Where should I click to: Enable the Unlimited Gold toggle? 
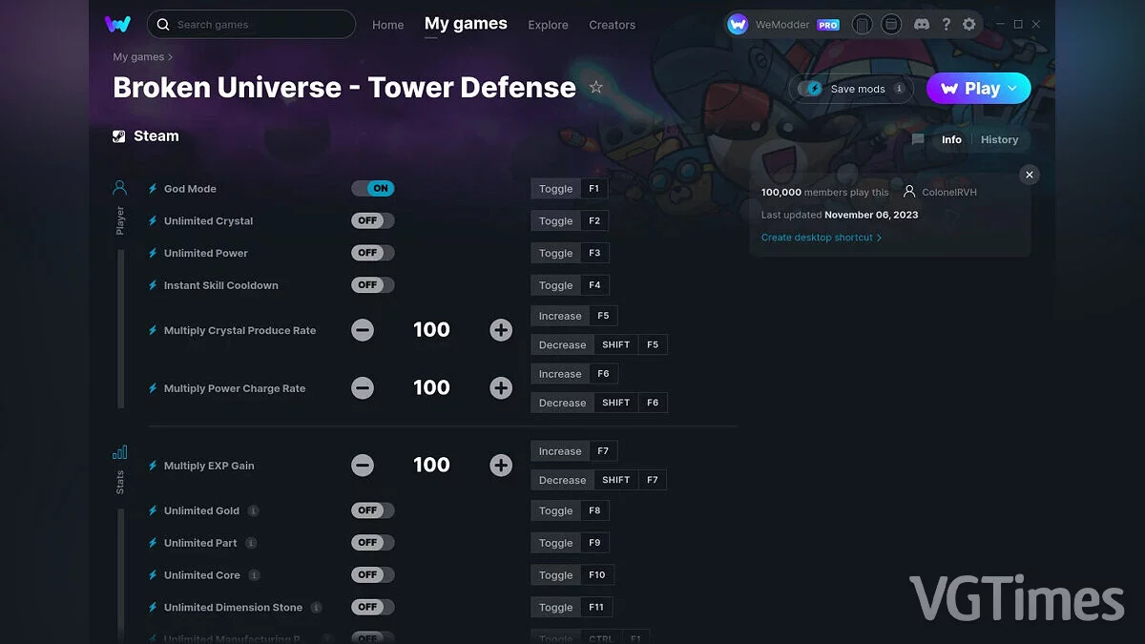(x=372, y=509)
